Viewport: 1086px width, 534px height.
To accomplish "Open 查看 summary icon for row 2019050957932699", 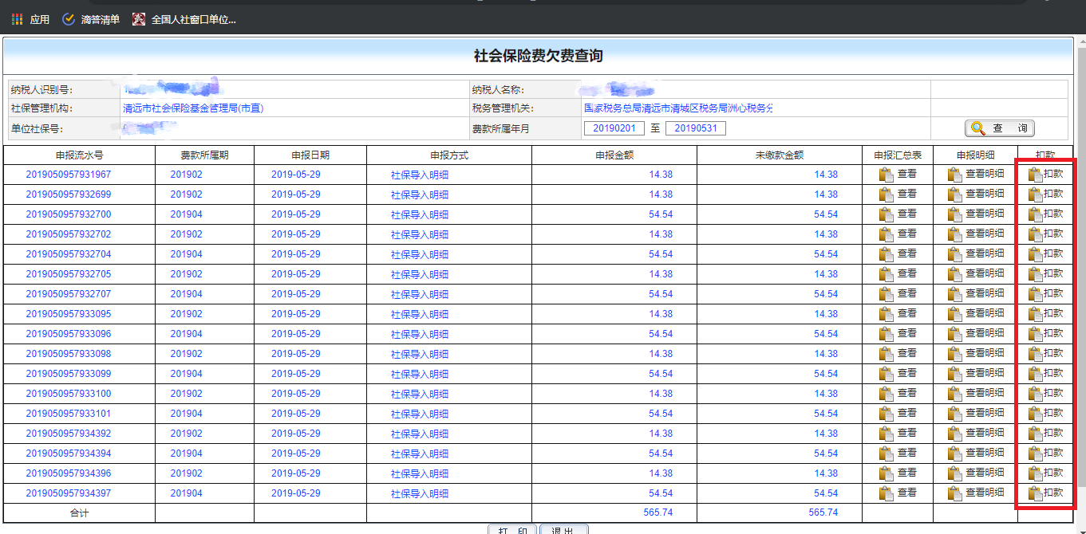I will point(886,194).
